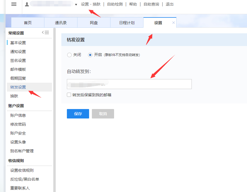Close the 设置 tab with X
Viewport: 247px width, 192px height.
(174, 23)
